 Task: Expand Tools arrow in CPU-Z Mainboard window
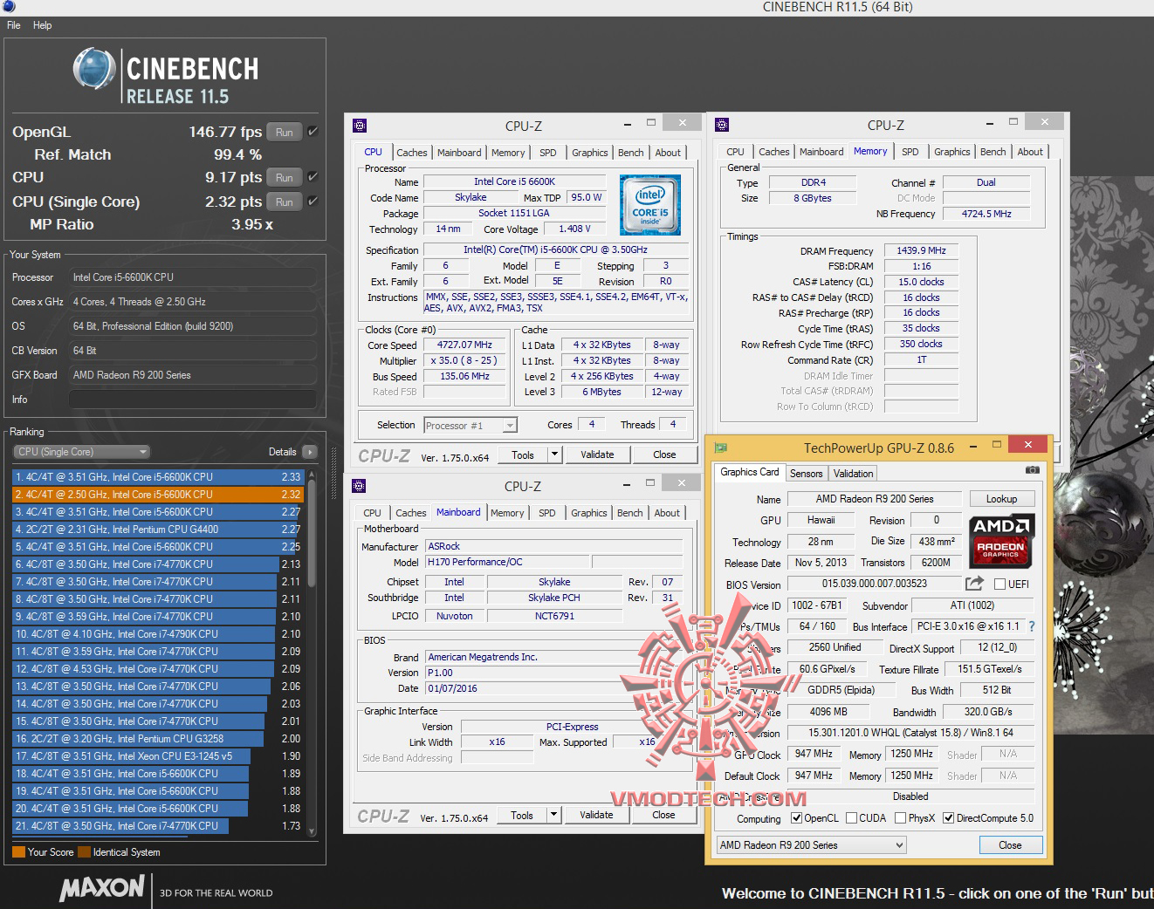coord(553,815)
